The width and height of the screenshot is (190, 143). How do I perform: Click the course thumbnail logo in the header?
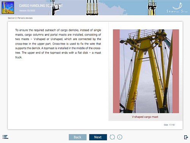click(x=8, y=8)
